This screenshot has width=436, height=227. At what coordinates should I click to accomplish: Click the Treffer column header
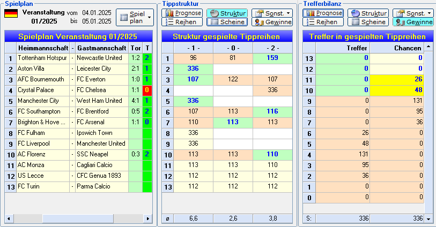(343, 48)
